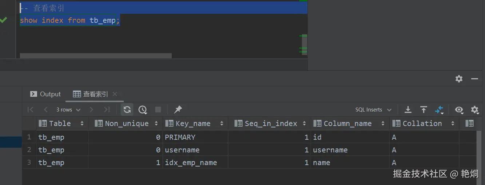This screenshot has height=185, width=485.
Task: Click the Reload Page refresh icon
Action: 127,110
